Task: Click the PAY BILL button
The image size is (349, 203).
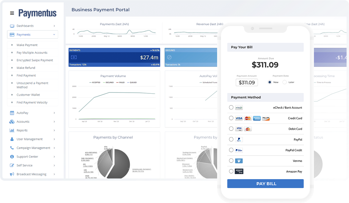Action: pos(265,184)
